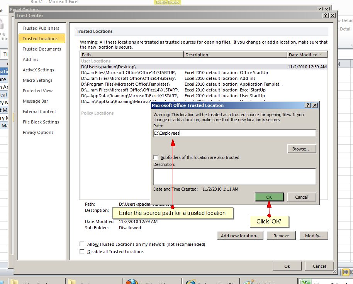This screenshot has height=284, width=353.
Task: Open the Paint taskbar button
Action: coord(269,281)
